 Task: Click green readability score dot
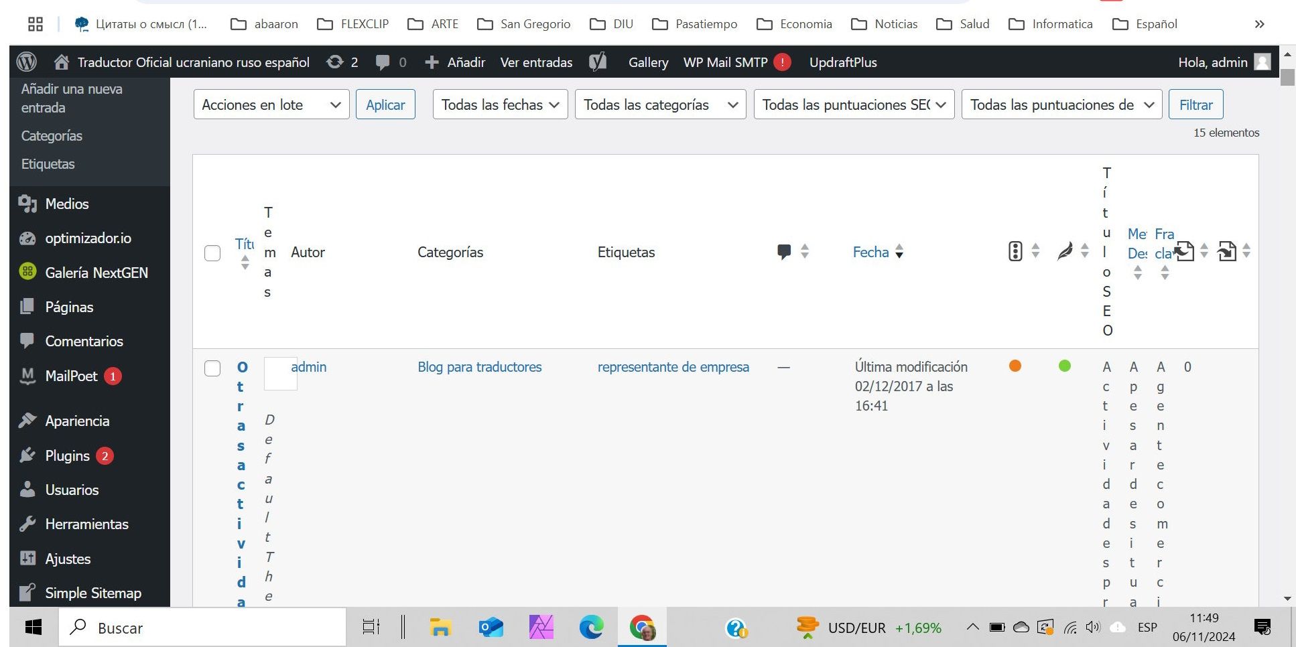[1065, 366]
